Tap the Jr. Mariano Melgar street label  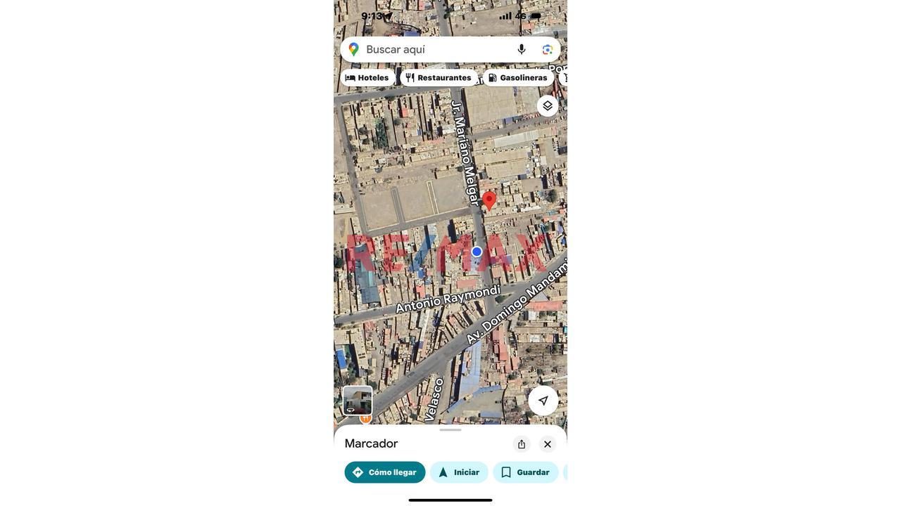tap(465, 154)
